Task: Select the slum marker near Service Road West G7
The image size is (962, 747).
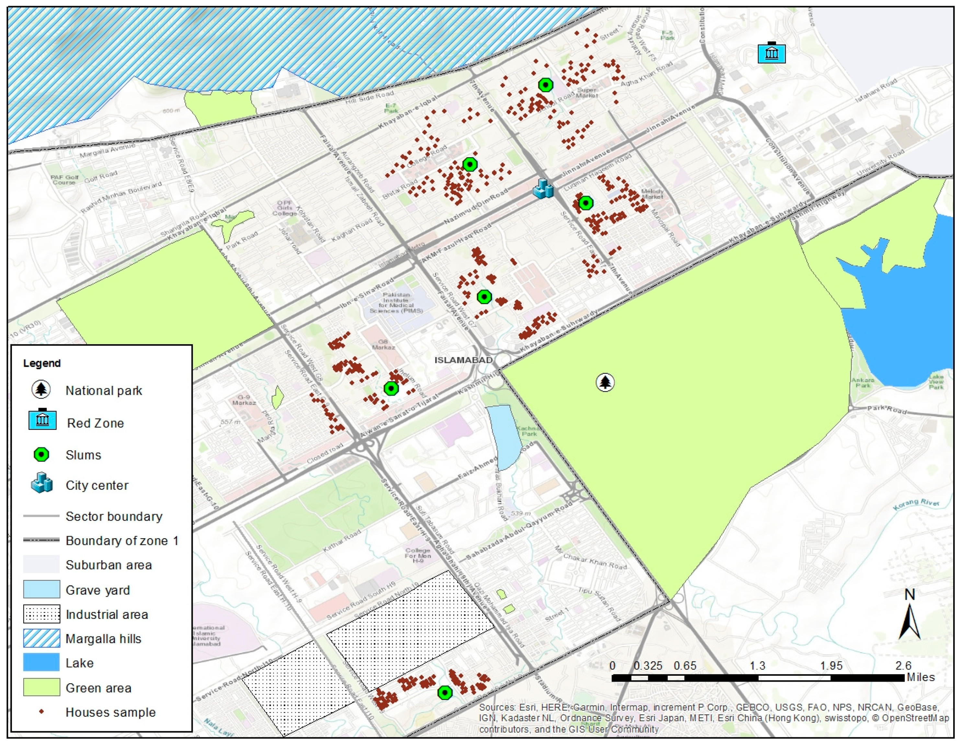Action: click(484, 297)
